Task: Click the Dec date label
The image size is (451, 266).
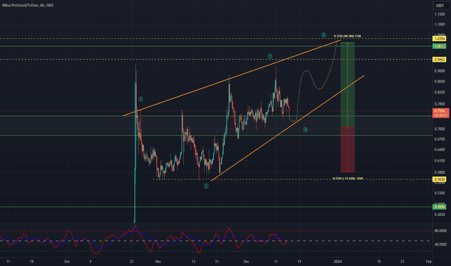Action: (246, 262)
